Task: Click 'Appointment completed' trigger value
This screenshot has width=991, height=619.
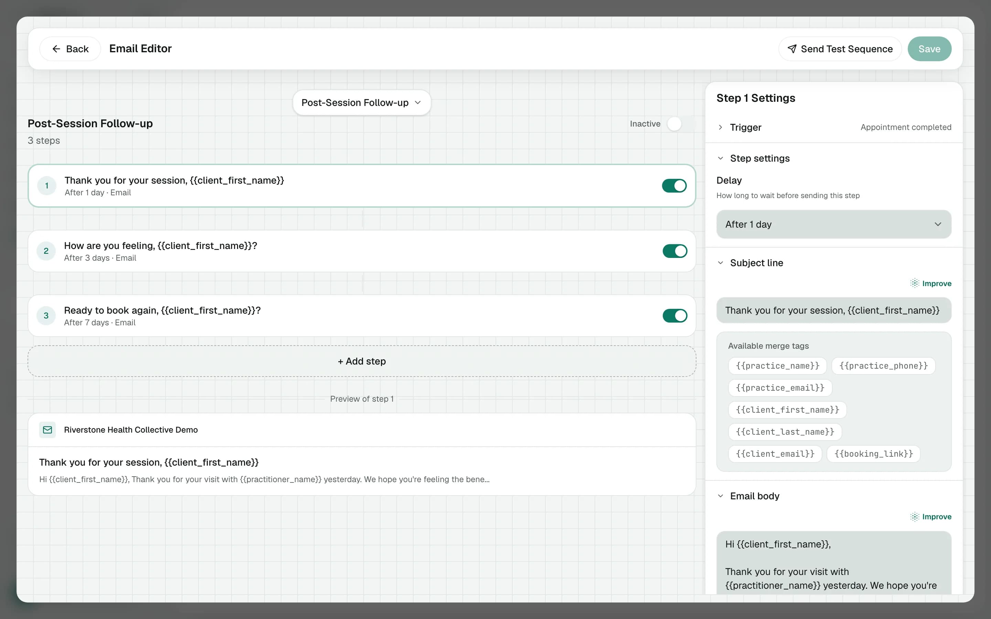Action: [906, 127]
